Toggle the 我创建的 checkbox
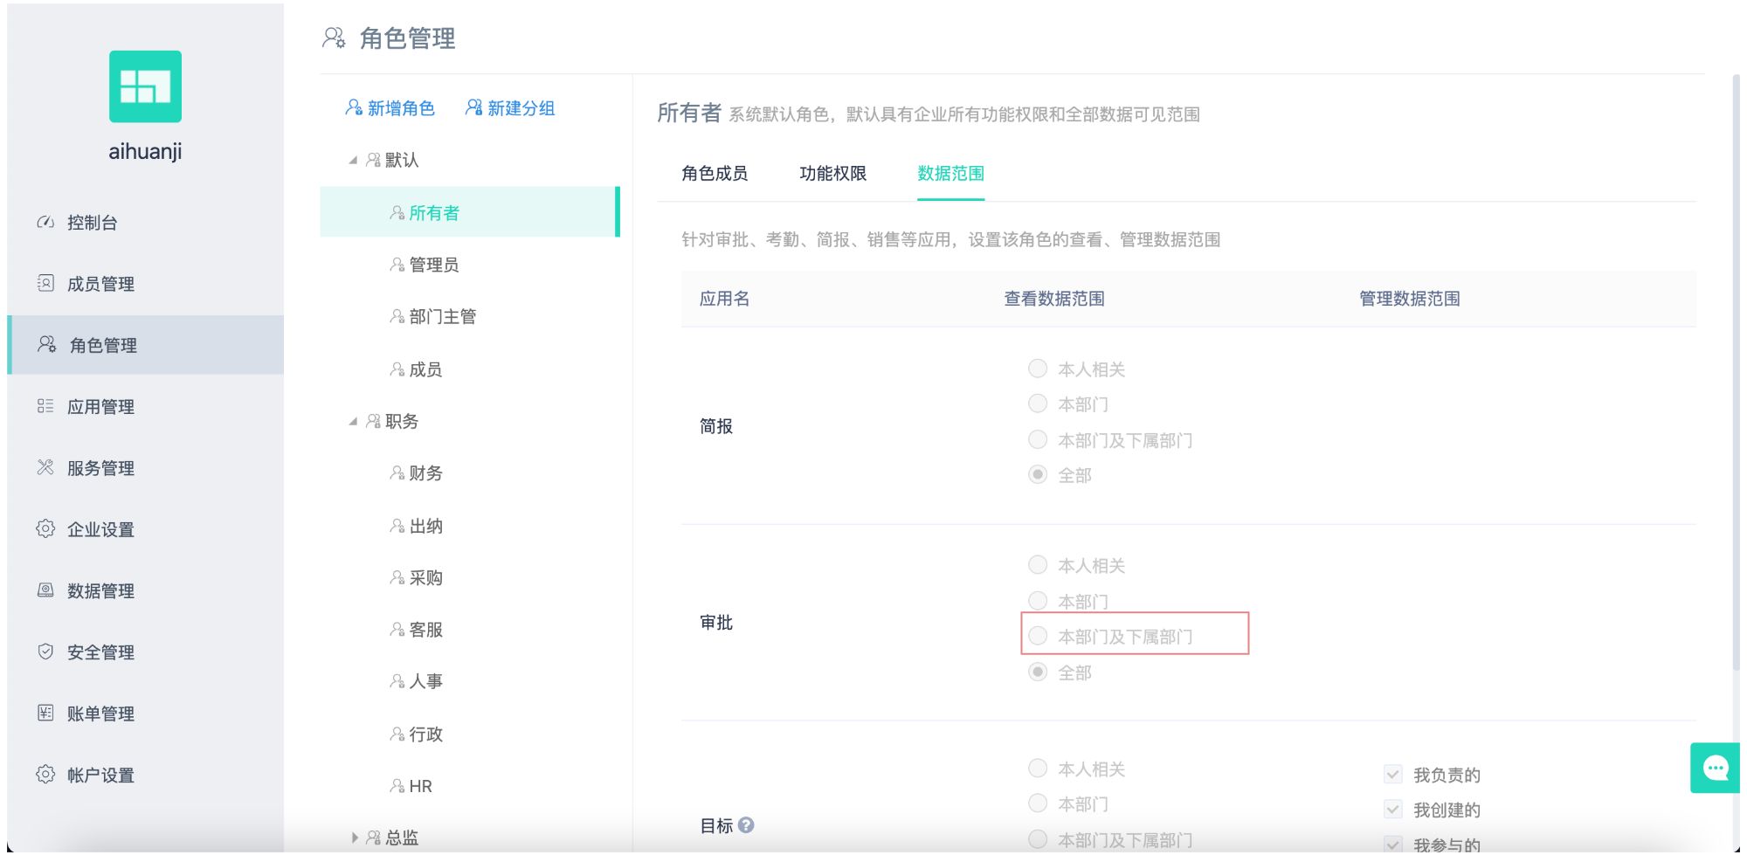 [1393, 810]
